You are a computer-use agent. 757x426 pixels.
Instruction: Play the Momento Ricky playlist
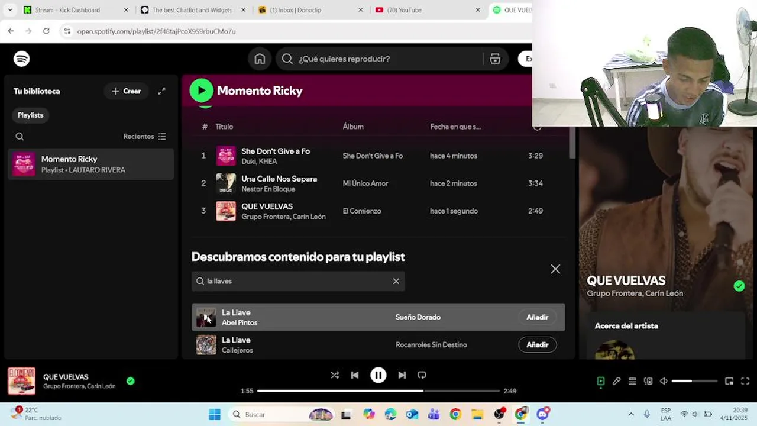[x=202, y=91]
